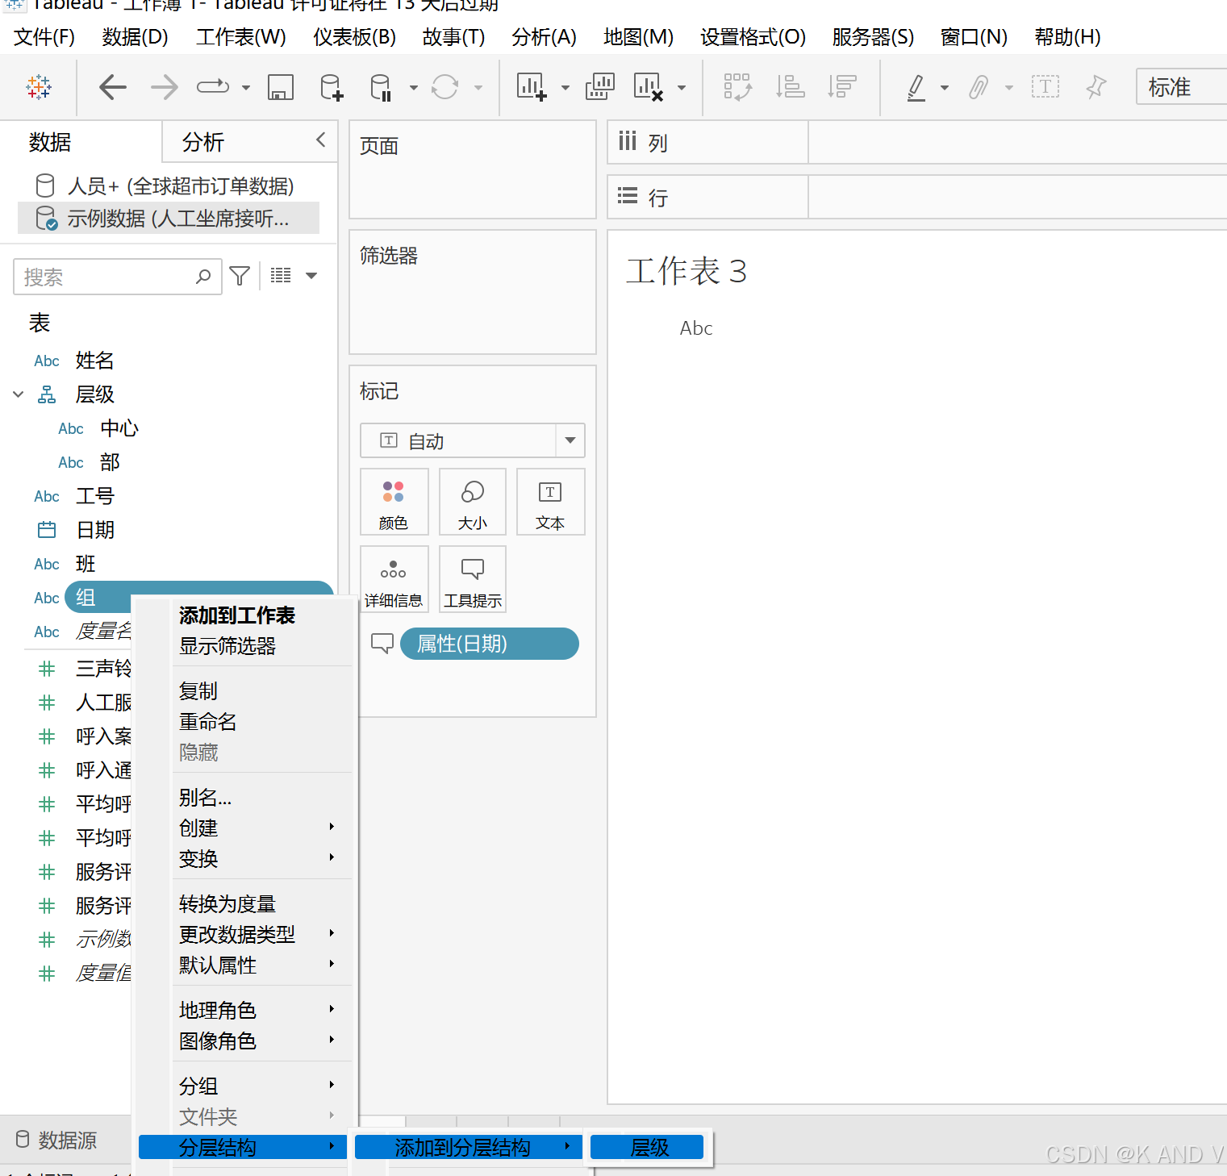The height and width of the screenshot is (1176, 1227).
Task: Click the new worksheet icon
Action: coord(532,87)
